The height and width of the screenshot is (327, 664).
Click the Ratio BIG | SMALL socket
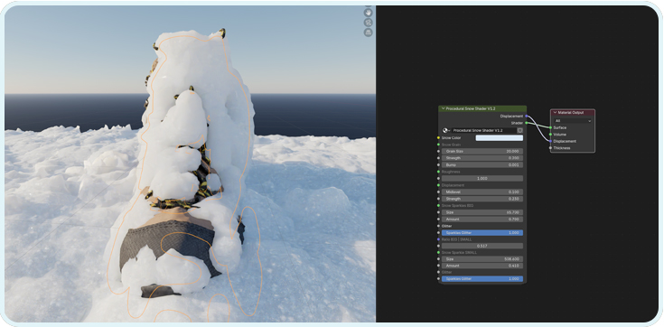(x=438, y=239)
